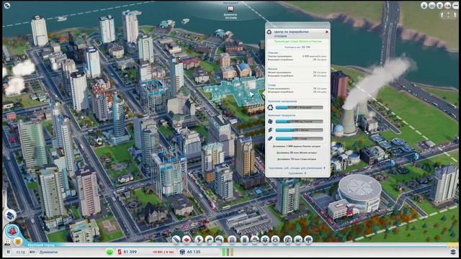461x259 pixels.
Task: Pause the game simulation
Action: 8,252
